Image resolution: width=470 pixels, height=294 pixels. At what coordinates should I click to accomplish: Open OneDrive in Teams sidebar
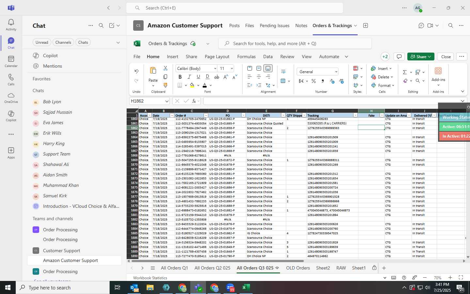coord(11,98)
